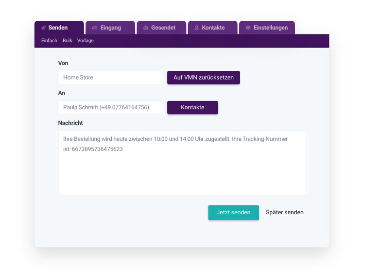Click the paper-plane icon on Senden tab
This screenshot has height=280, width=378.
point(43,28)
